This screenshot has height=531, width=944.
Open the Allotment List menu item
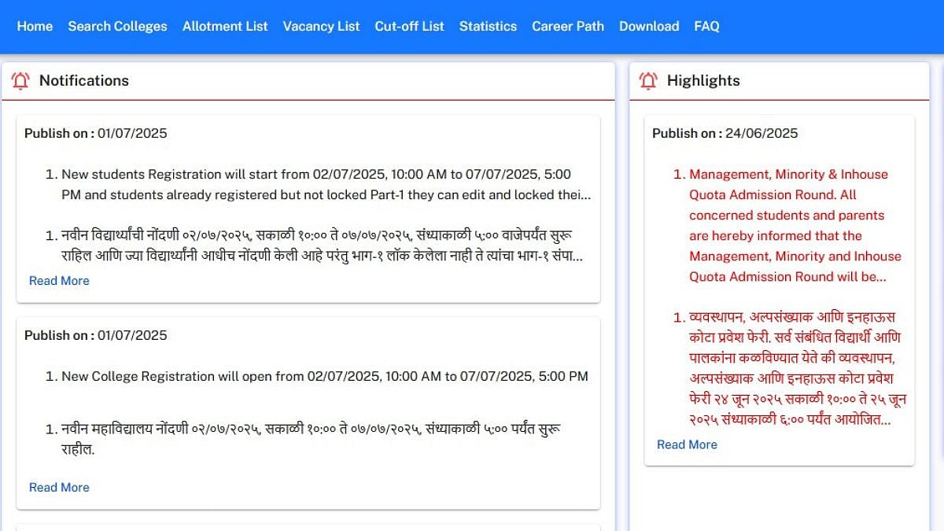[x=225, y=26]
